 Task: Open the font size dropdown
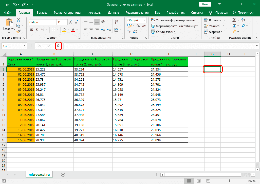tap(66, 22)
